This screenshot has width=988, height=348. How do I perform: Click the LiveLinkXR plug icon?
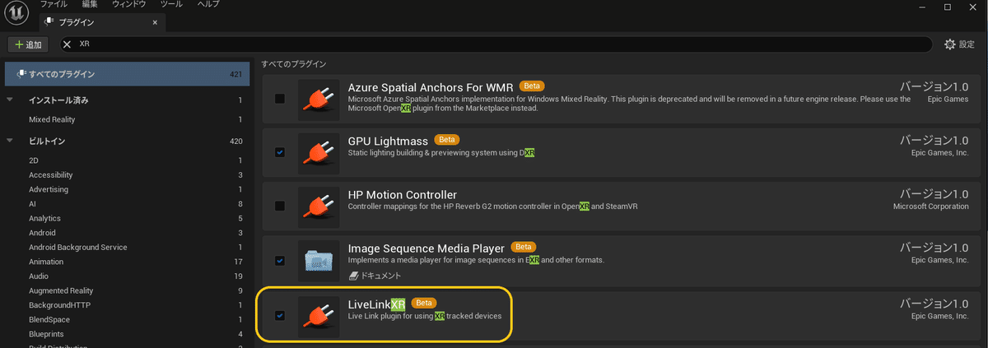pyautogui.click(x=319, y=316)
